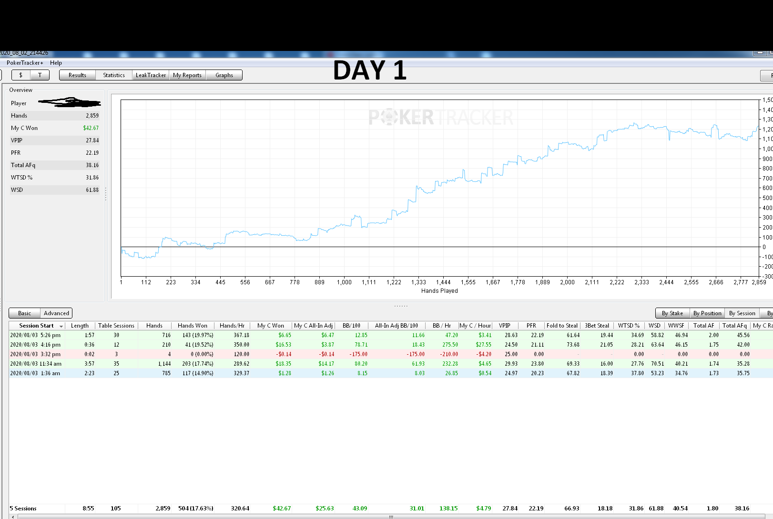Sort by My C Won column

coord(271,326)
